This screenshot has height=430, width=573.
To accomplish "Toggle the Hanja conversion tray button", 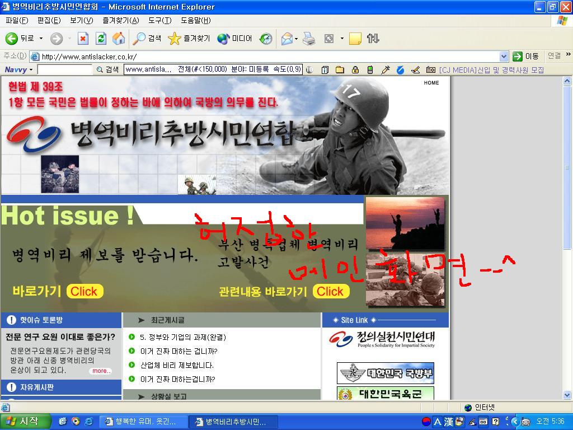I will pyautogui.click(x=449, y=422).
